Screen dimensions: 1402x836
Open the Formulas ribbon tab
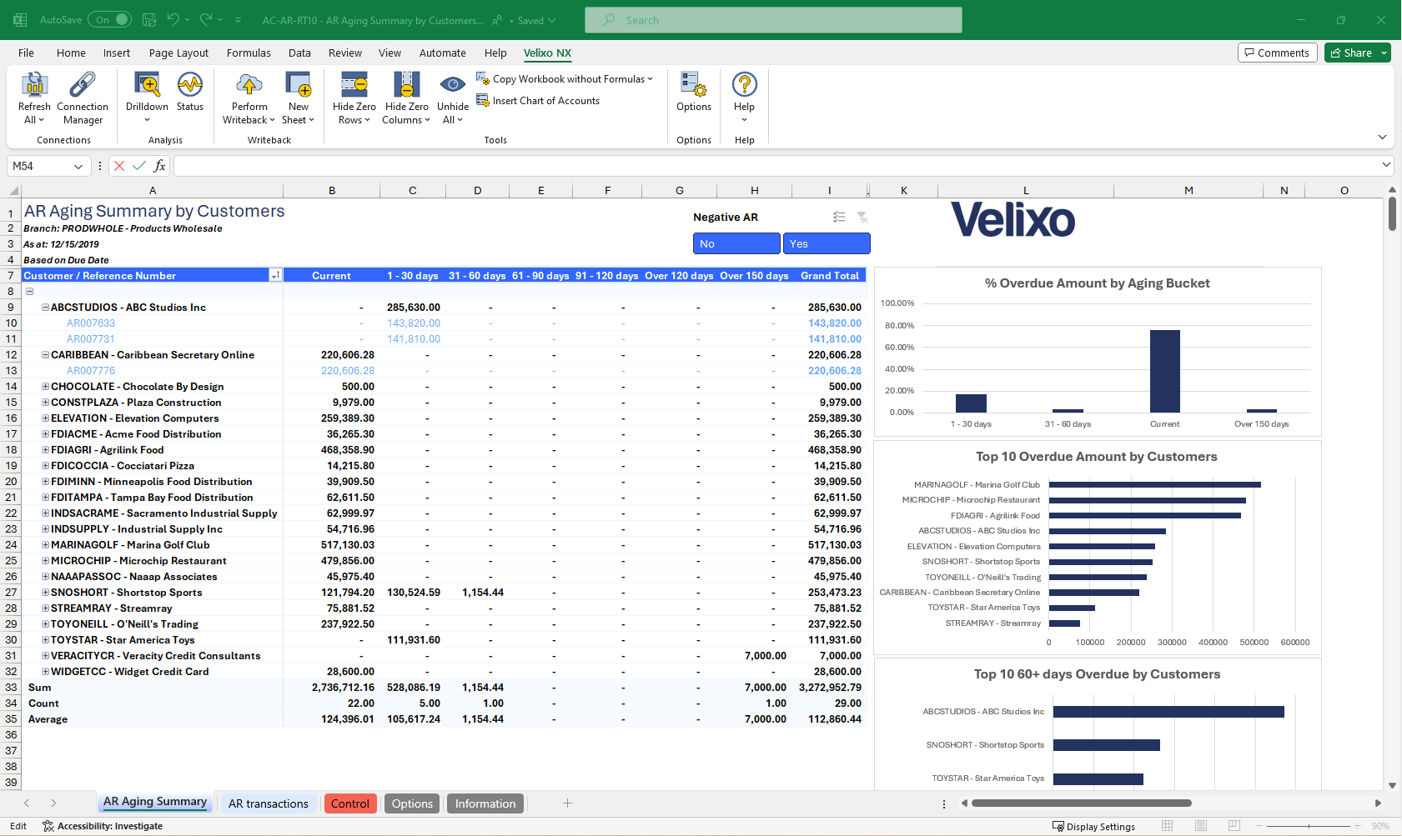pos(249,53)
